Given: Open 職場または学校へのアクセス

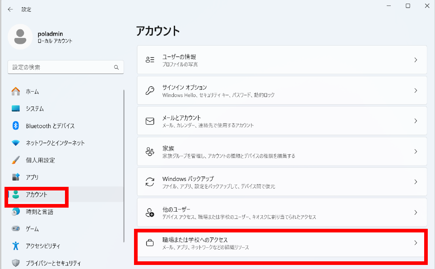Looking at the screenshot, I should pyautogui.click(x=282, y=243).
